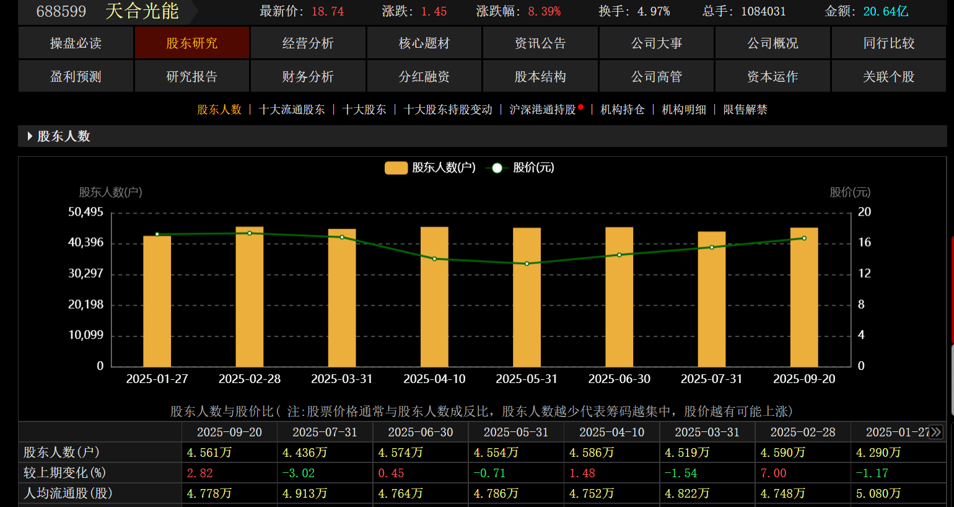
Task: Open 研究报告 tab
Action: click(x=192, y=76)
